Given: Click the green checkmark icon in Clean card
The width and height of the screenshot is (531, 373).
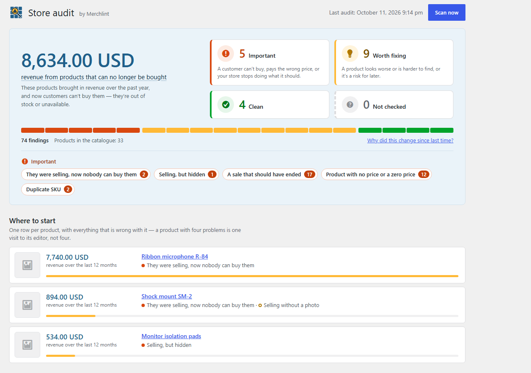Looking at the screenshot, I should (x=226, y=105).
